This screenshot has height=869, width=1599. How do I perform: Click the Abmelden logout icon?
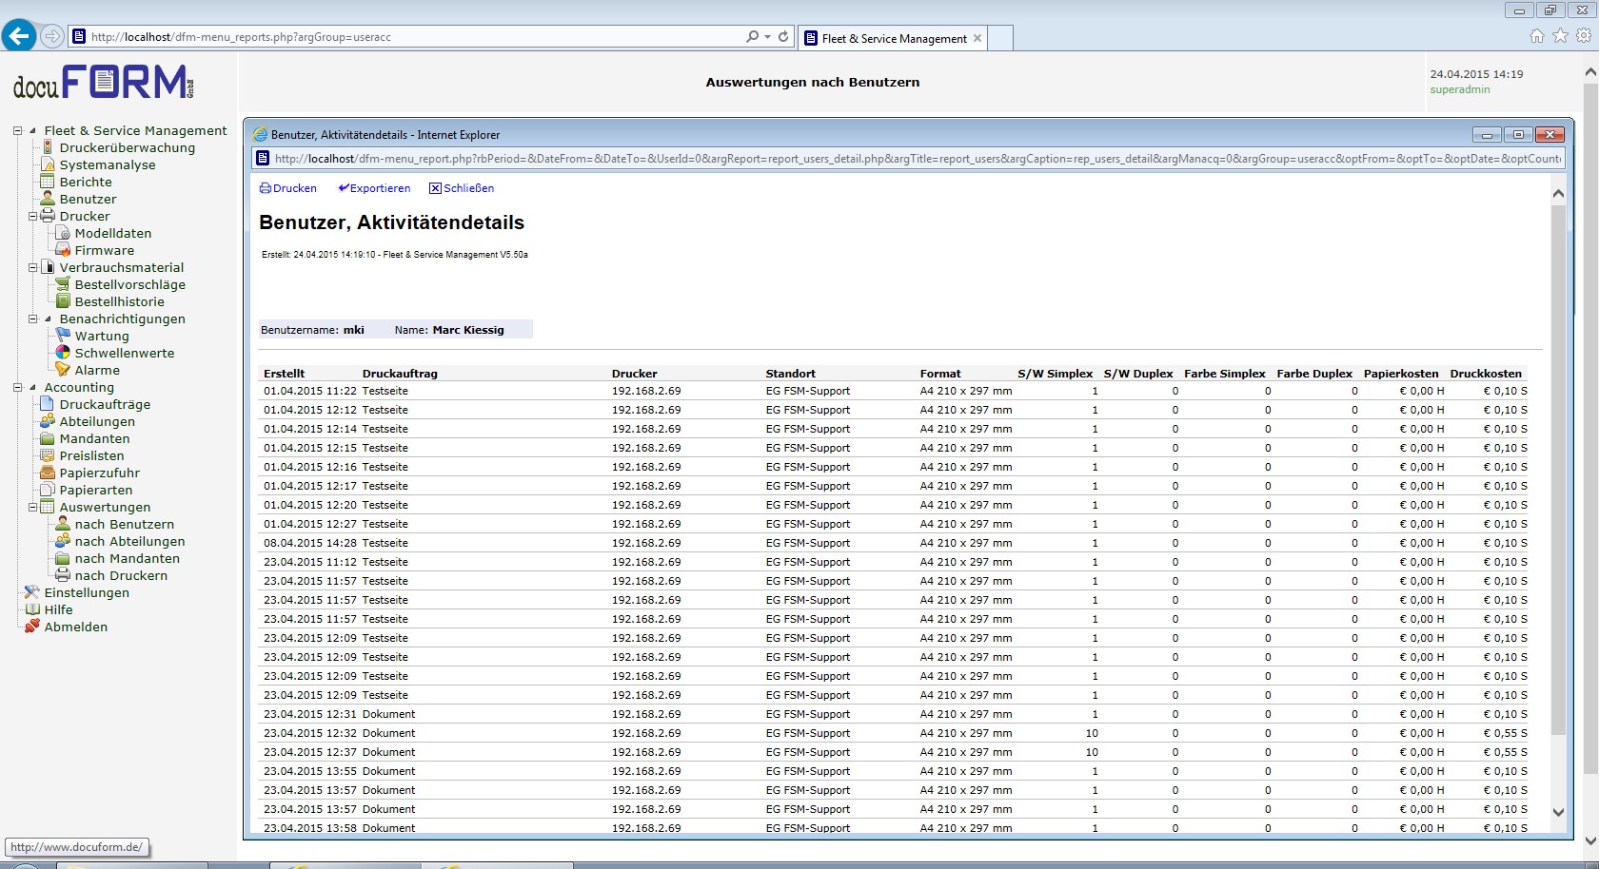coord(32,628)
